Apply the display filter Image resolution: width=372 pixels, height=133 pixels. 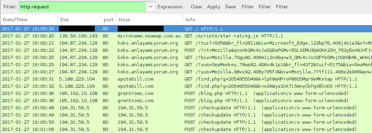[x=214, y=7]
